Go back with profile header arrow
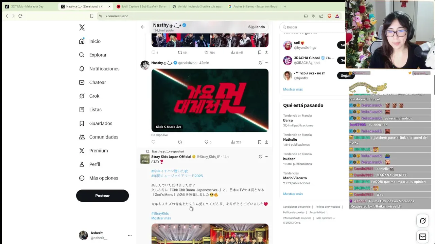The image size is (435, 244). 143,27
